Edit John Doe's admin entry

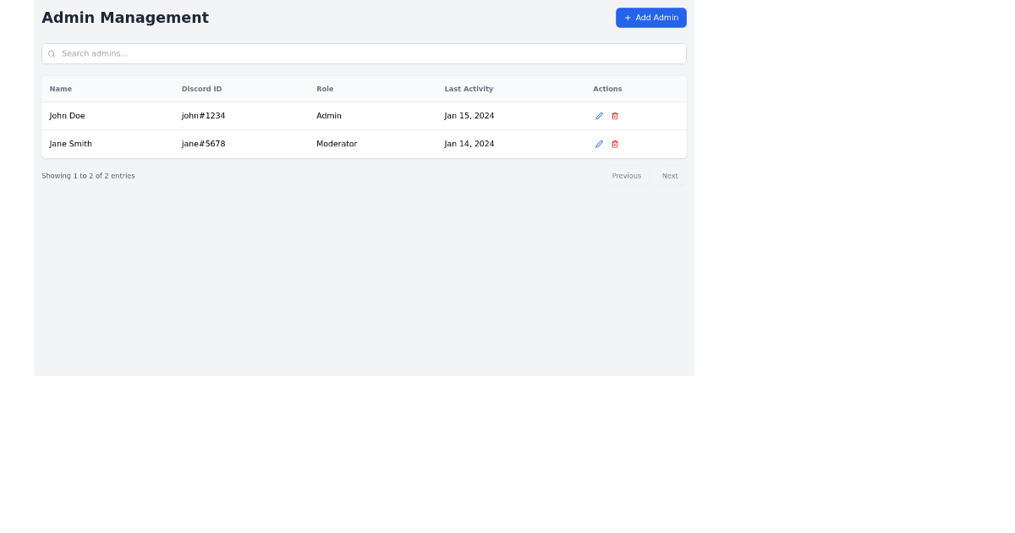(x=599, y=116)
